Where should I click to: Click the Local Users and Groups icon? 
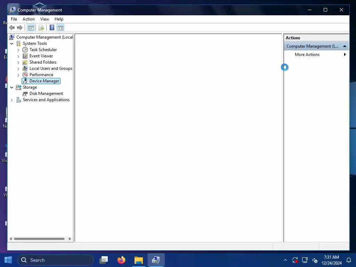[x=25, y=68]
